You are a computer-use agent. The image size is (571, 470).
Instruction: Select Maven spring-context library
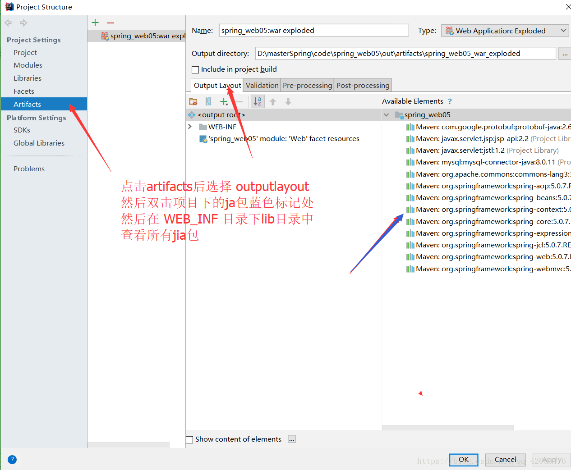click(488, 210)
